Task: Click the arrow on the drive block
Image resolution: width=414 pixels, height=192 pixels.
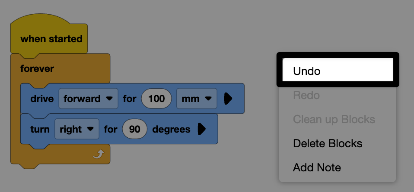Action: click(228, 99)
